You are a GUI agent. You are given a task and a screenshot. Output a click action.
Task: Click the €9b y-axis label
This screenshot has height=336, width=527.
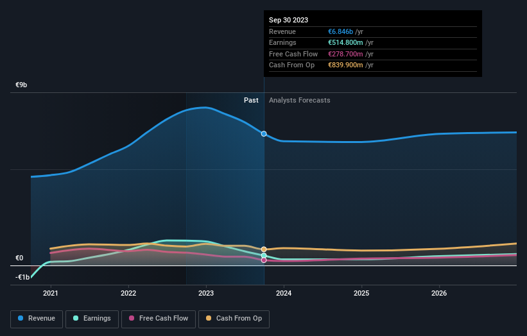tap(21, 85)
